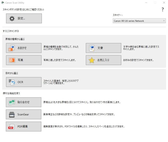Click the OCR description text
Screen dimensions: 168x142
click(61, 82)
